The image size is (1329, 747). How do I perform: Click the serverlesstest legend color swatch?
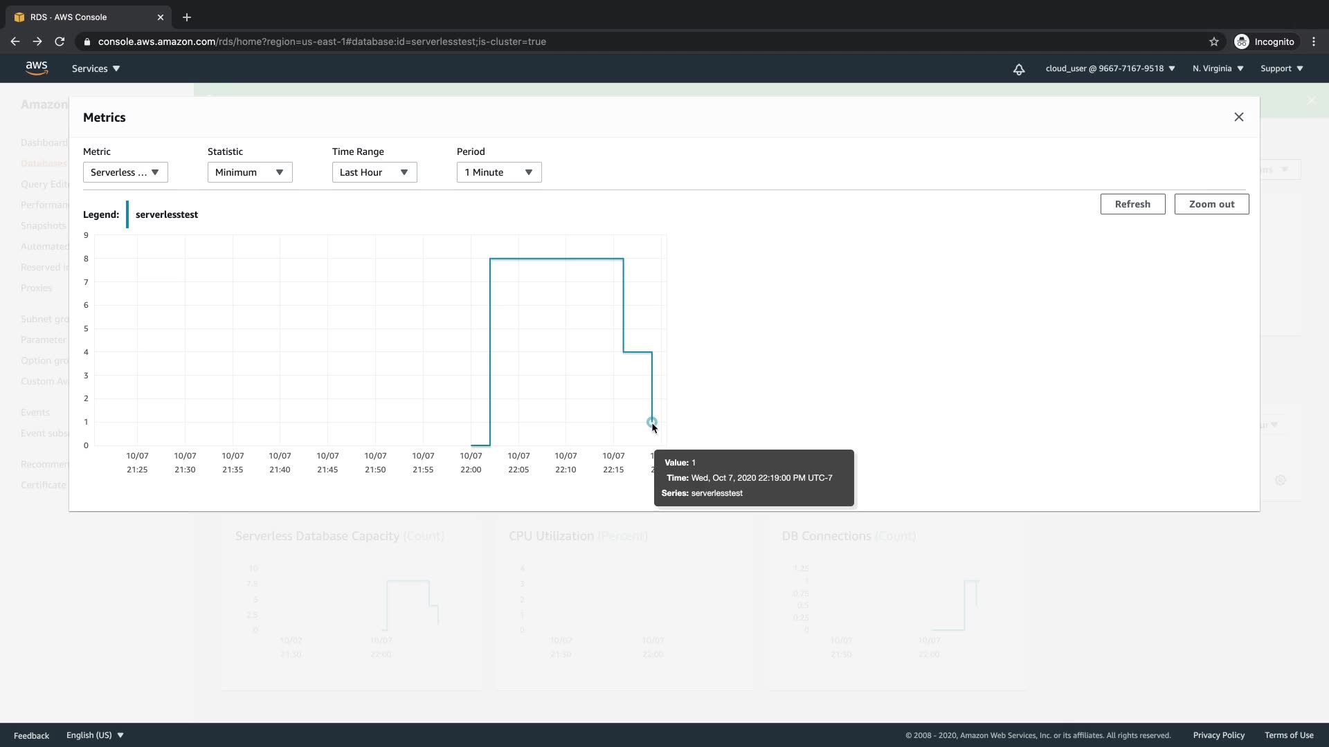127,214
